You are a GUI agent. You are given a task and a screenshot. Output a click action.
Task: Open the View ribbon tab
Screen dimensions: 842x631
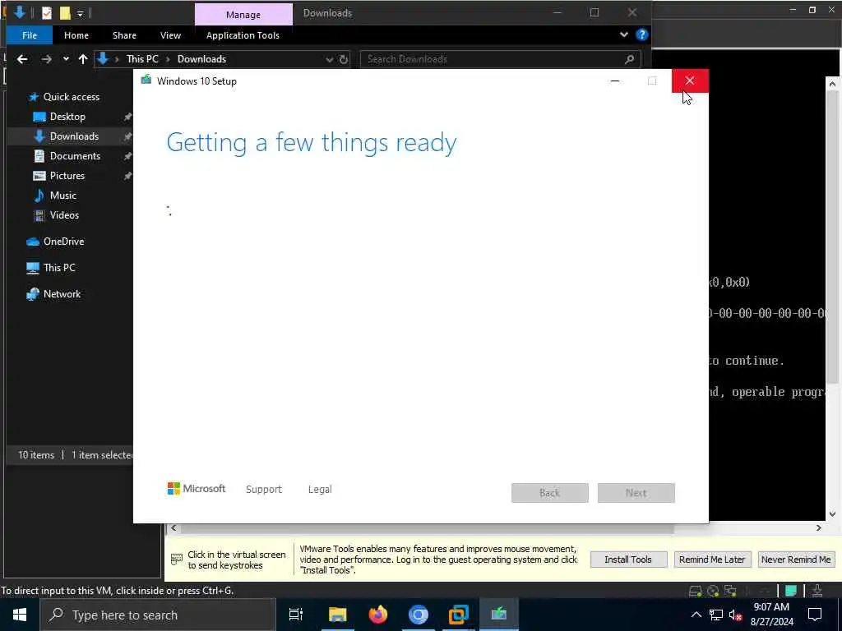point(170,35)
